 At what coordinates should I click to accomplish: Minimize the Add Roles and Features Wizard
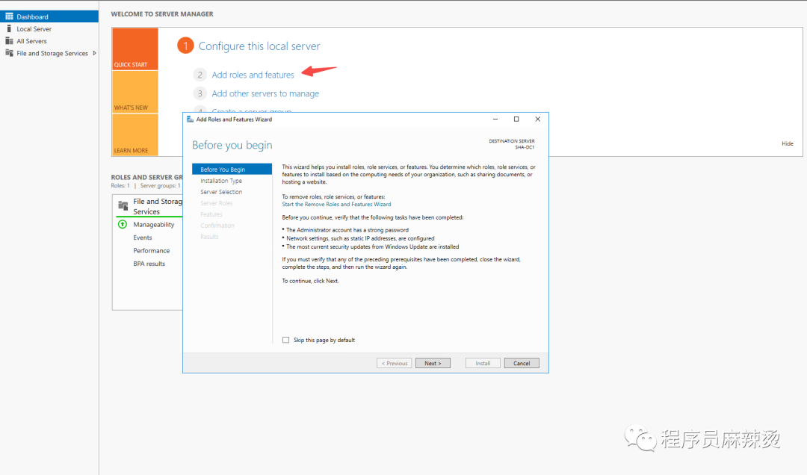[495, 119]
